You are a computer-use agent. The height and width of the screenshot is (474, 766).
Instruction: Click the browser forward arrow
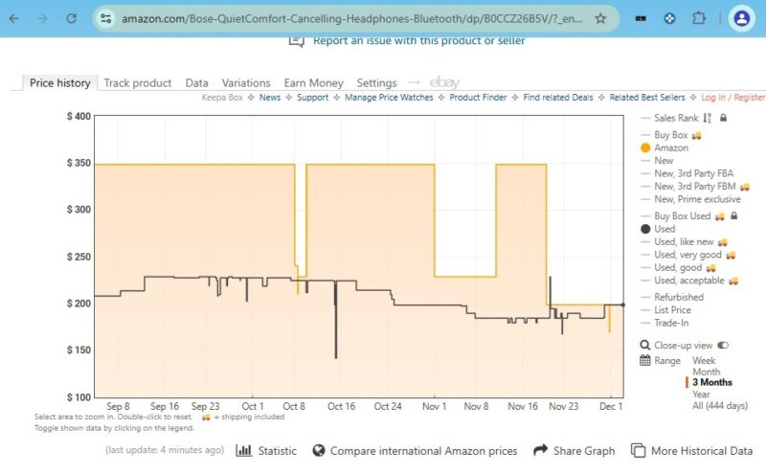click(x=43, y=18)
